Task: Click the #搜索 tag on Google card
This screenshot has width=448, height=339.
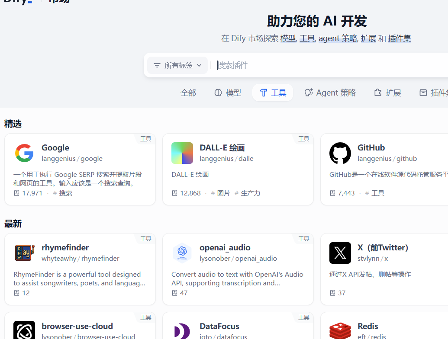Action: [63, 193]
